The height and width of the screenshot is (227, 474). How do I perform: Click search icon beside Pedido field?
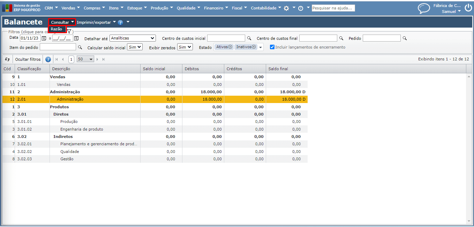tap(405, 38)
